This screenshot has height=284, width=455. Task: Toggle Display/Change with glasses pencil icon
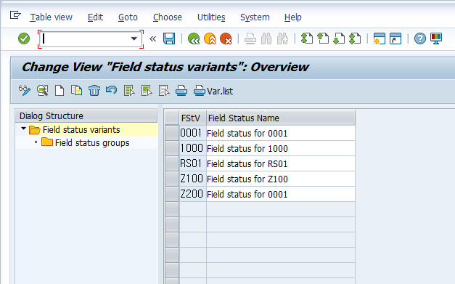[25, 91]
